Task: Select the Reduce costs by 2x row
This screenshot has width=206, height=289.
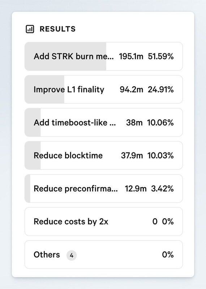Action: [x=104, y=221]
